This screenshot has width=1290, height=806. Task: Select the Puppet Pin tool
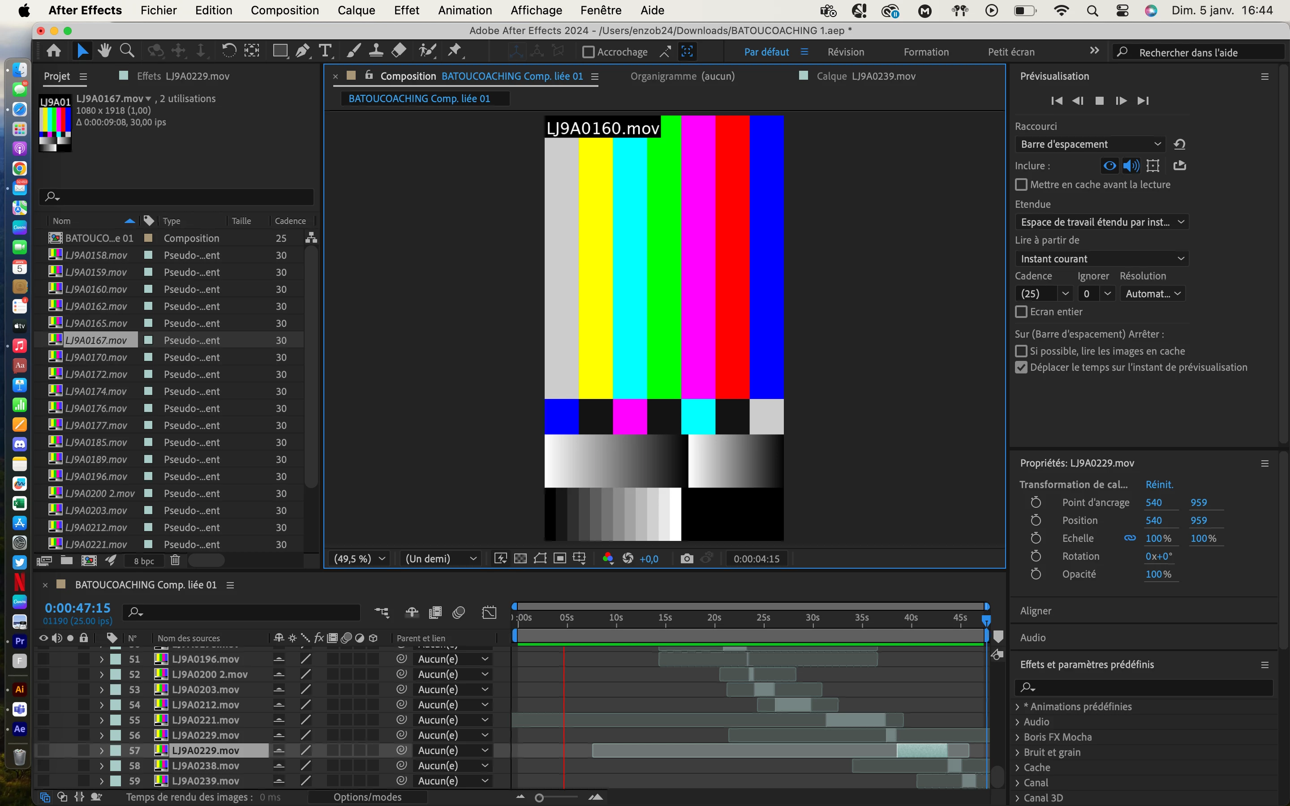454,51
